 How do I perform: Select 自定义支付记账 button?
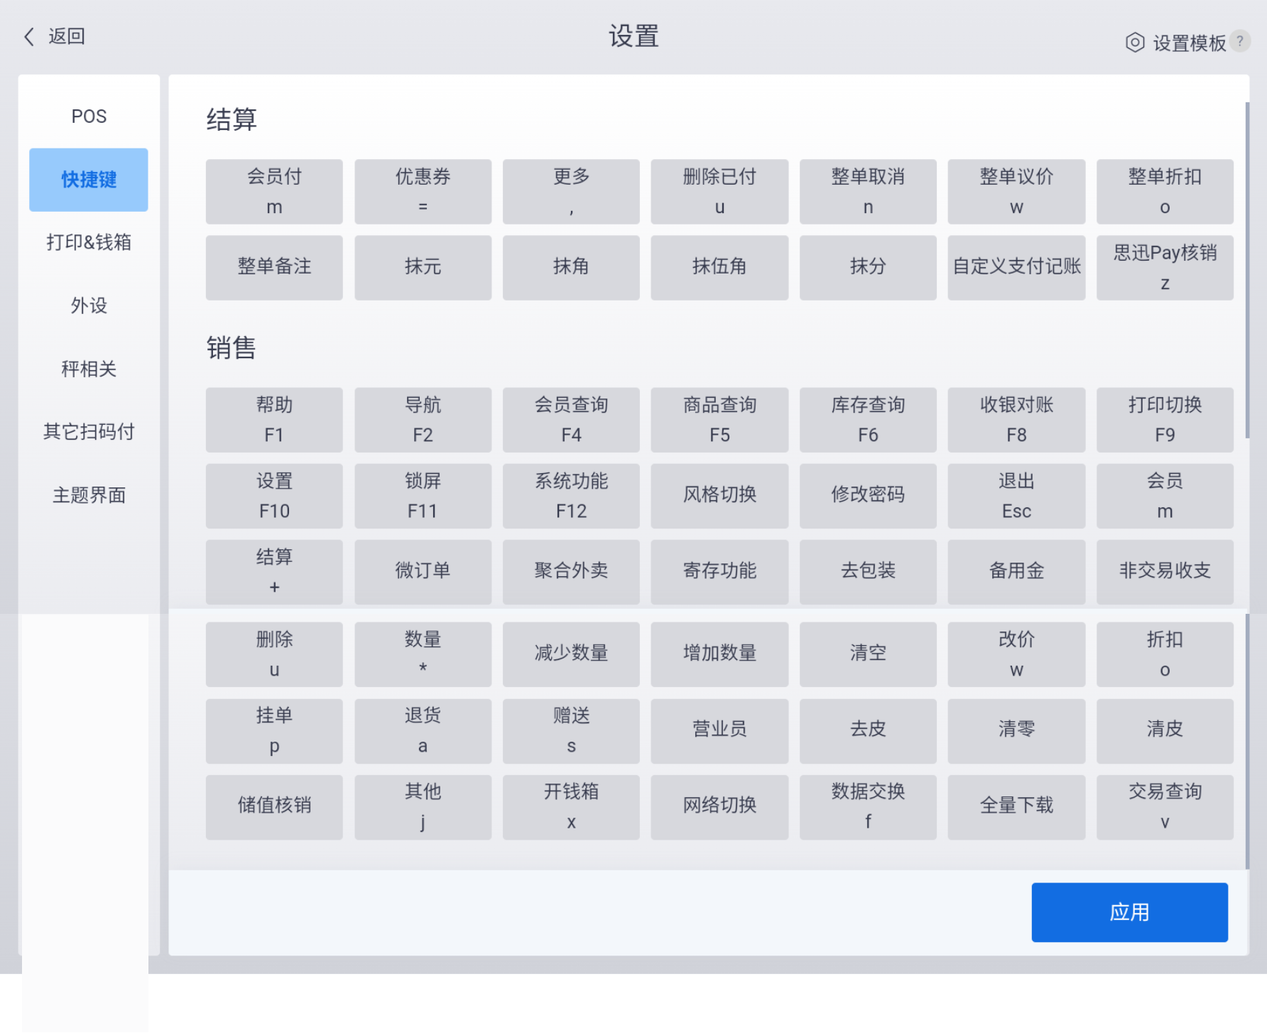coord(1016,268)
